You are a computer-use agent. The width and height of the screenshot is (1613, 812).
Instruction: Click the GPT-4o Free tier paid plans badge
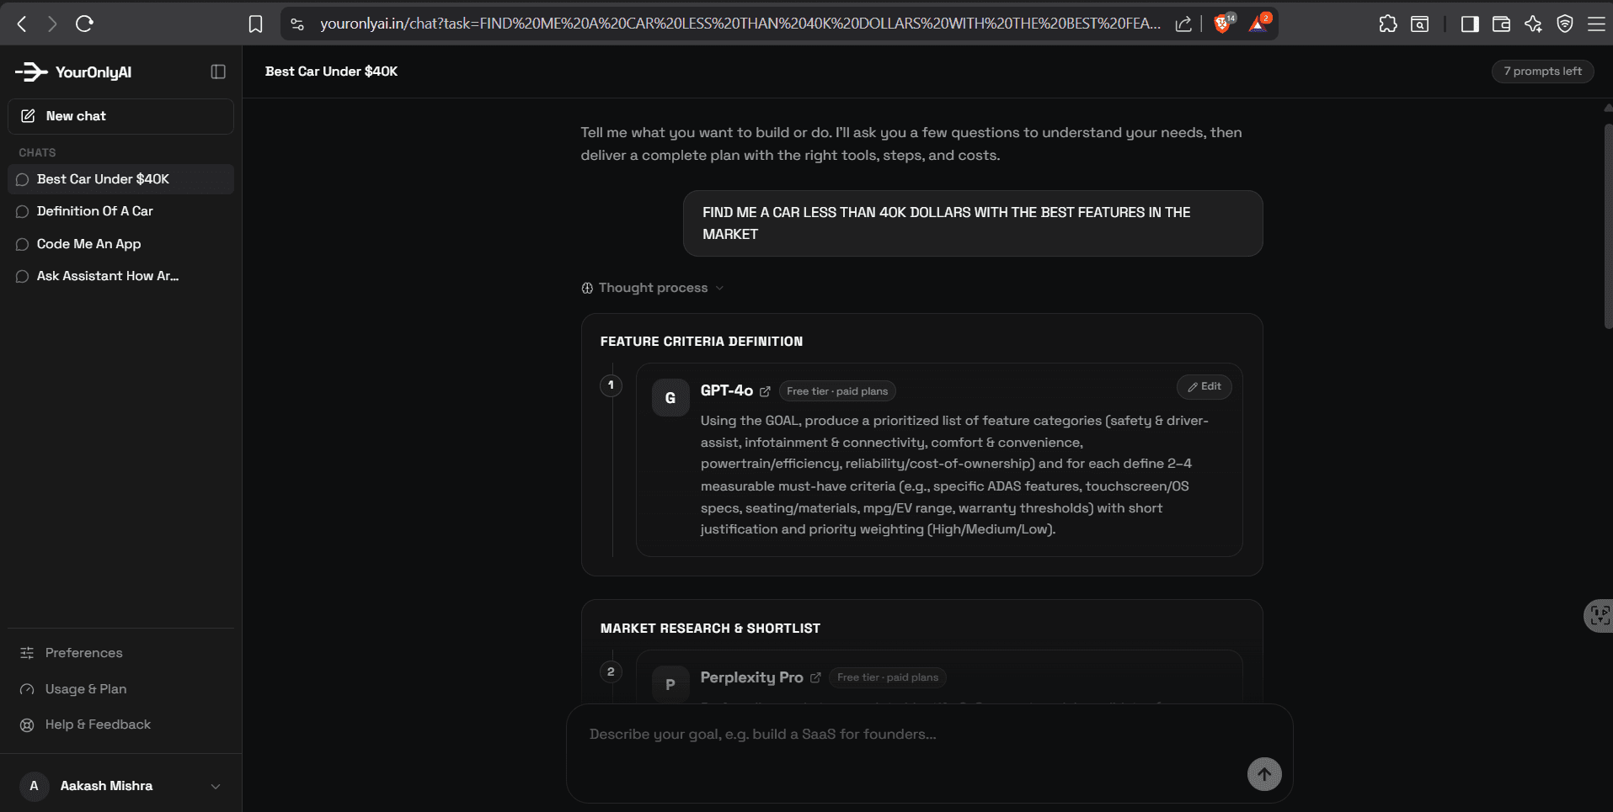pyautogui.click(x=837, y=391)
